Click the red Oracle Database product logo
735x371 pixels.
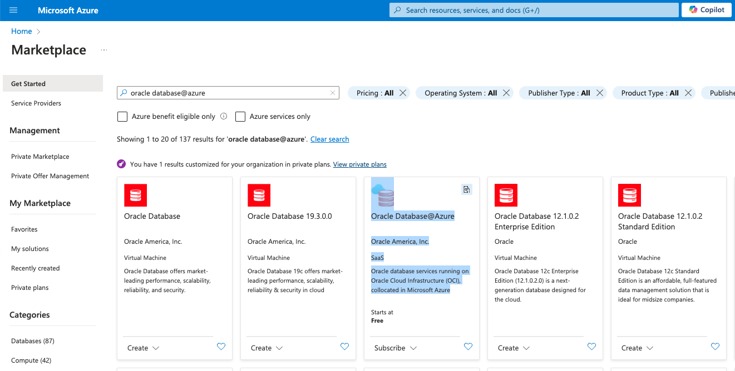tap(135, 195)
